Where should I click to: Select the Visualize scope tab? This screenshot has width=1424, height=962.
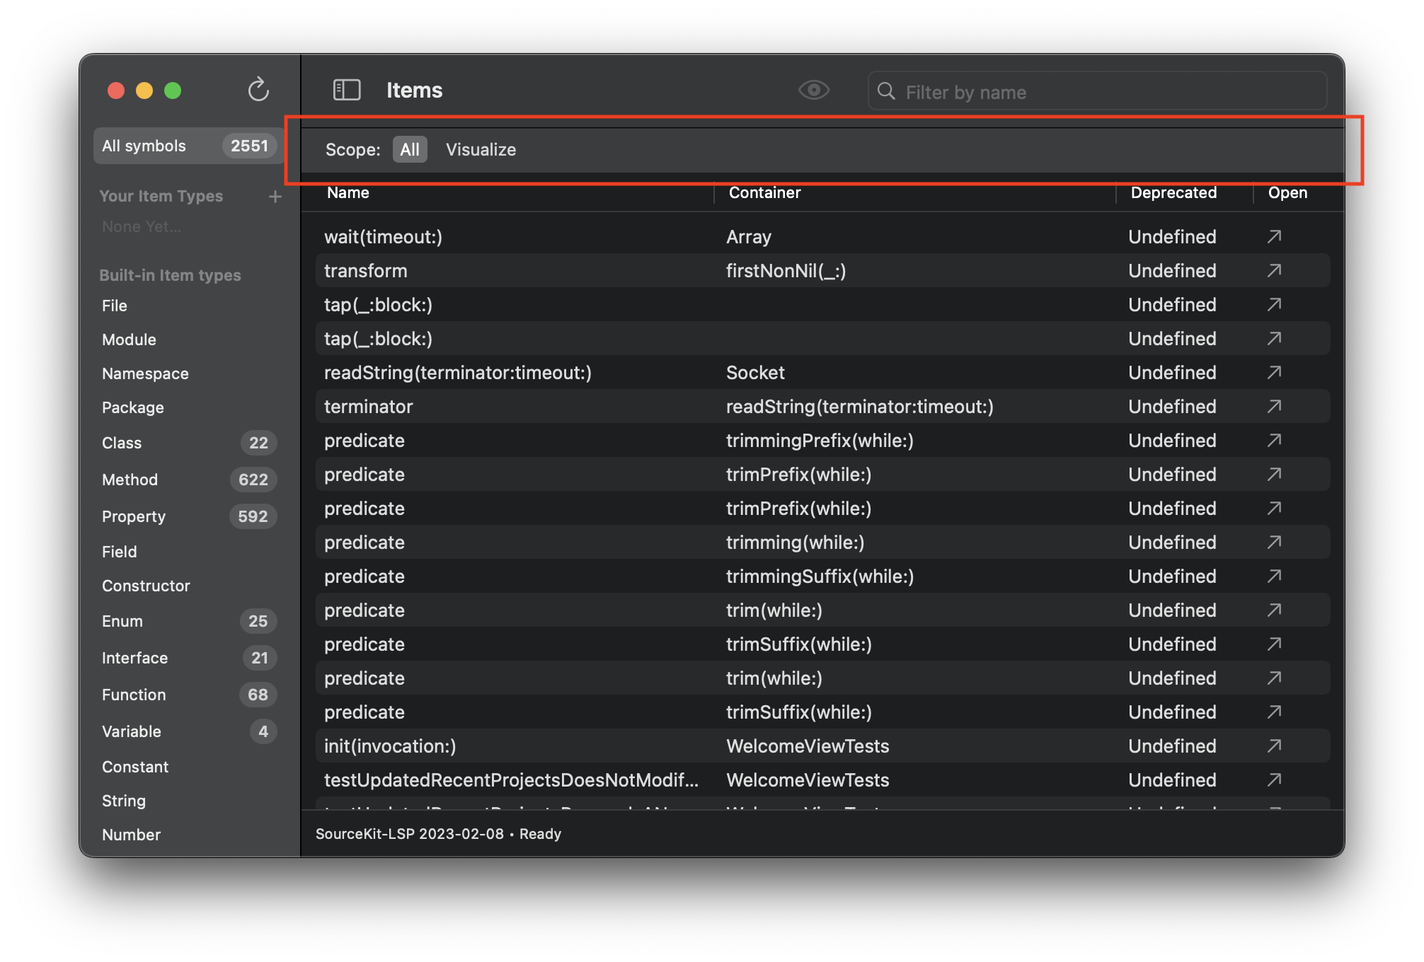(x=480, y=149)
